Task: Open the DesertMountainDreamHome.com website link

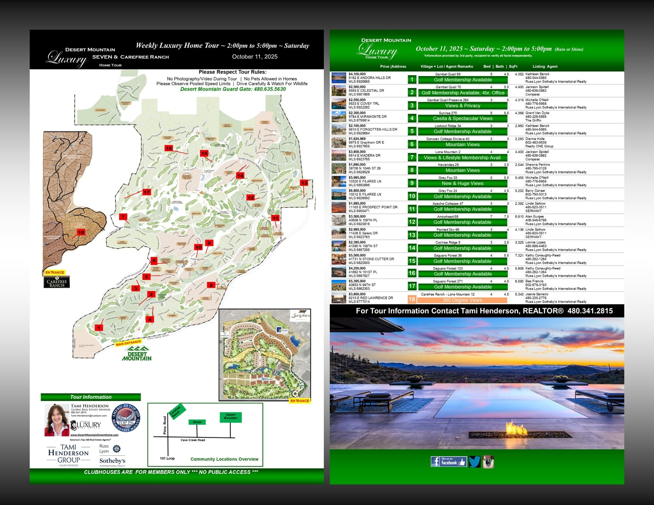Action: point(94,435)
